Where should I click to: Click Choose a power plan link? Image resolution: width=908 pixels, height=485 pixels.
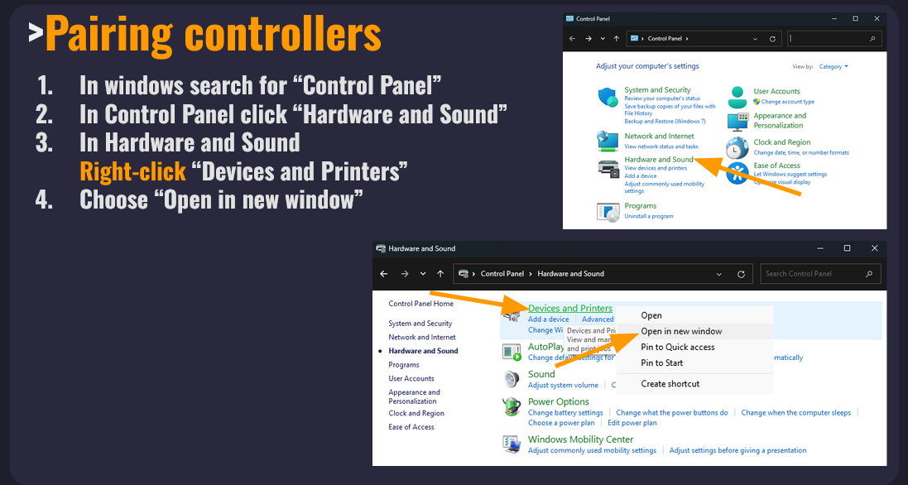[x=561, y=422]
